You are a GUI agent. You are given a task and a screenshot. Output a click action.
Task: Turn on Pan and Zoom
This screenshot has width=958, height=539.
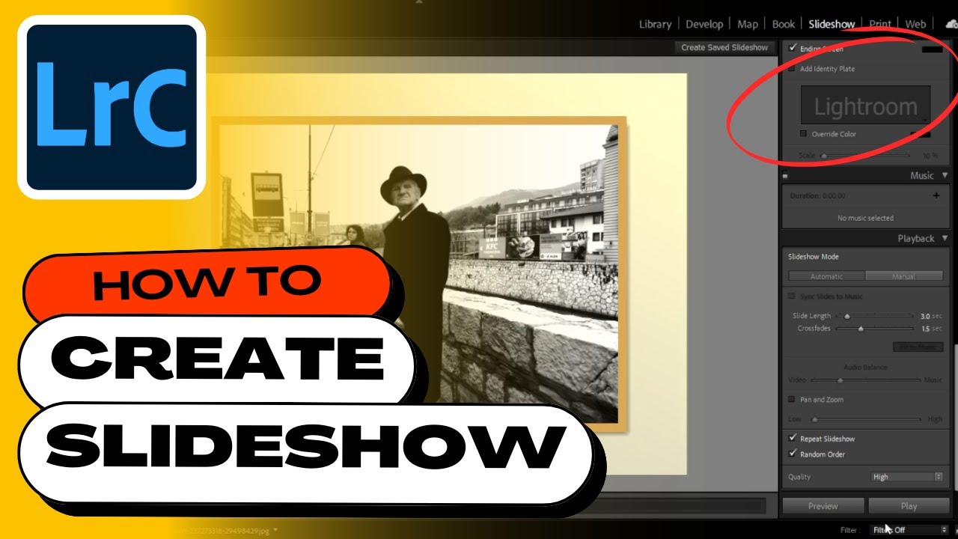tap(793, 400)
